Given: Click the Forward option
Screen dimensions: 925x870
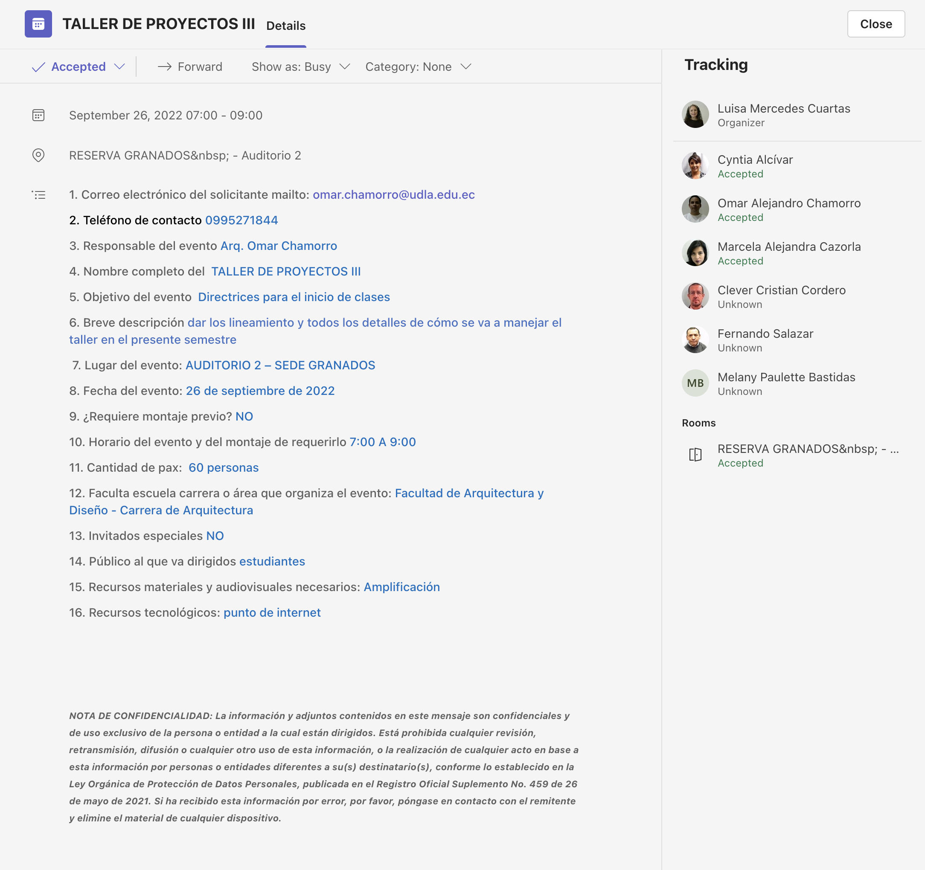Looking at the screenshot, I should point(200,67).
